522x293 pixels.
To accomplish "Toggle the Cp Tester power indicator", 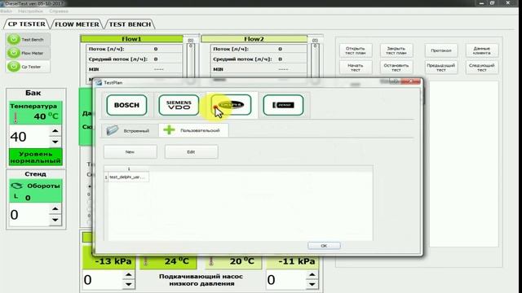I will click(x=14, y=67).
